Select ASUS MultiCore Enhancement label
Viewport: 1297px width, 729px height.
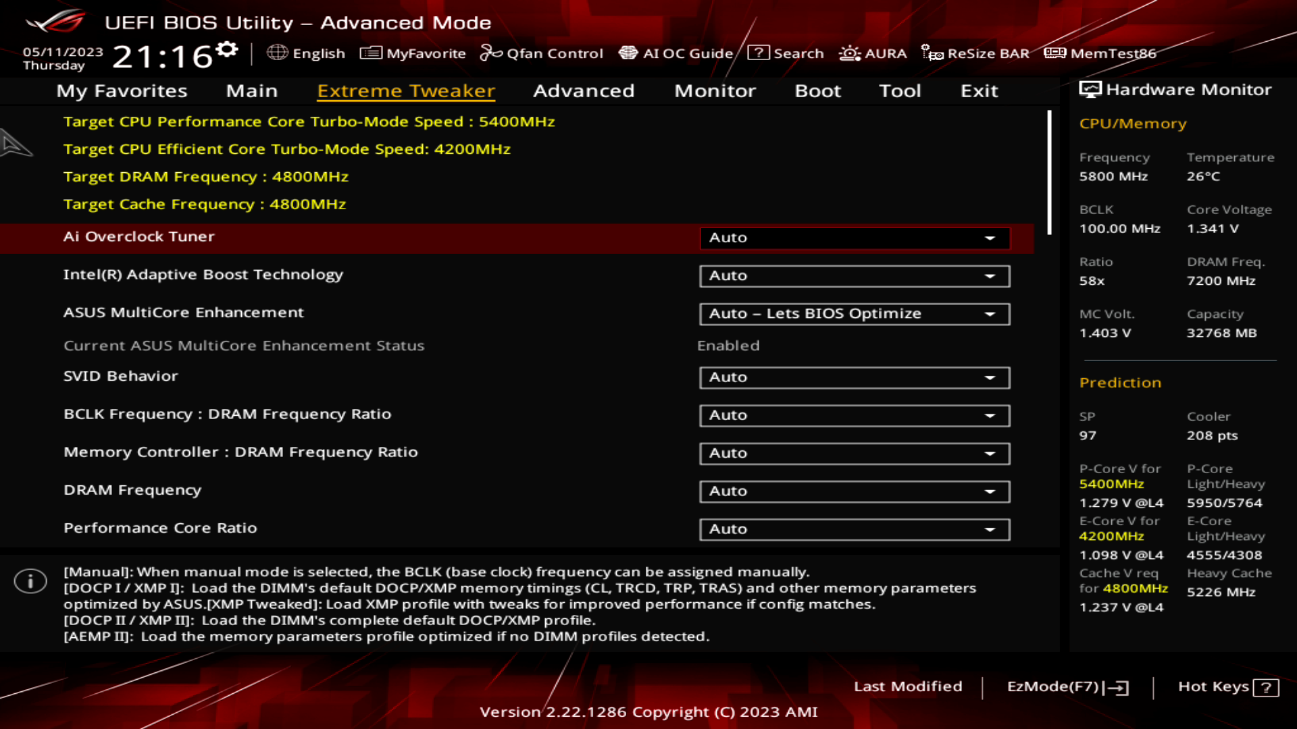point(184,313)
